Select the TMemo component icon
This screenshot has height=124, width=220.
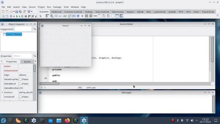click(69, 16)
